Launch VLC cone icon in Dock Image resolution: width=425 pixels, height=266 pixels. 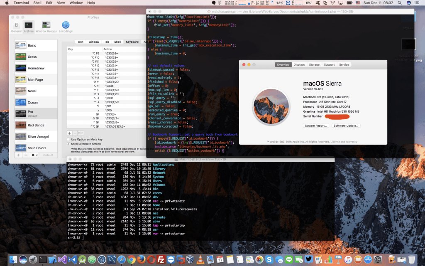pyautogui.click(x=200, y=259)
